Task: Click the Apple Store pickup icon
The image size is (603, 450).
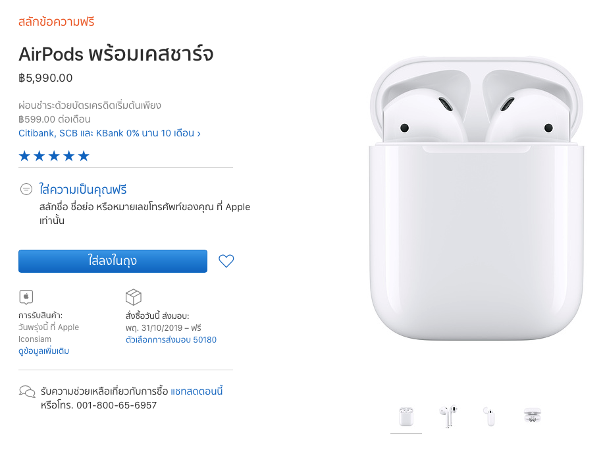Action: click(26, 297)
